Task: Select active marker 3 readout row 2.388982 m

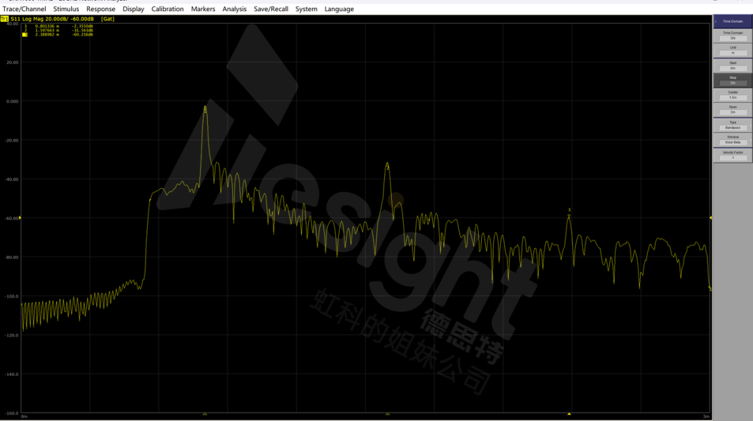Action: (58, 35)
